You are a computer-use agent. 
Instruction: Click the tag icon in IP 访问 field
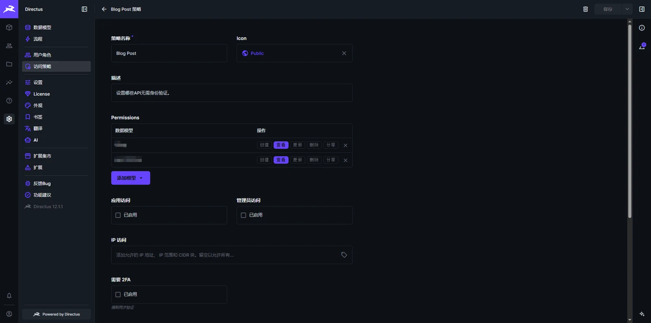point(344,255)
